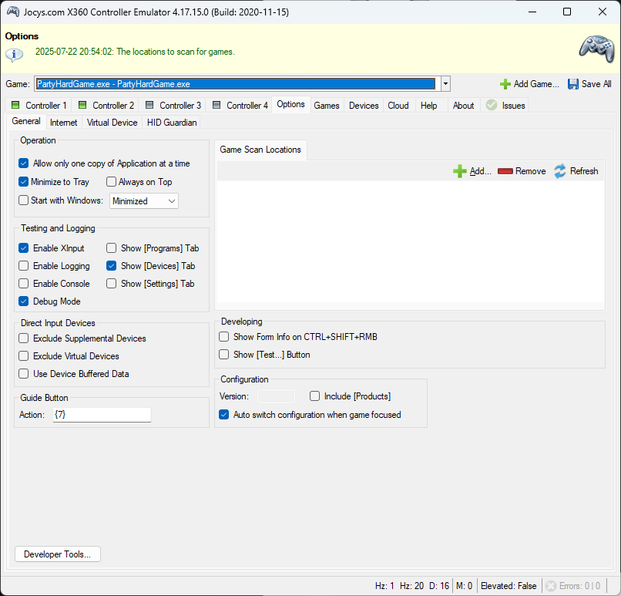Click the empty Game Scan Locations list
The height and width of the screenshot is (596, 621).
(x=411, y=242)
